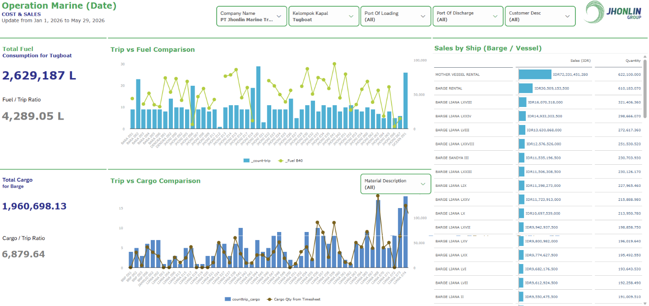649x306 pixels.
Task: Select the Barge Rental sales bar
Action: coord(525,88)
